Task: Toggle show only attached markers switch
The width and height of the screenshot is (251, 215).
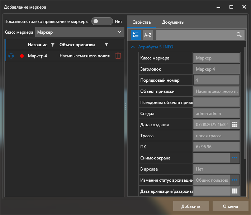Action: click(102, 21)
